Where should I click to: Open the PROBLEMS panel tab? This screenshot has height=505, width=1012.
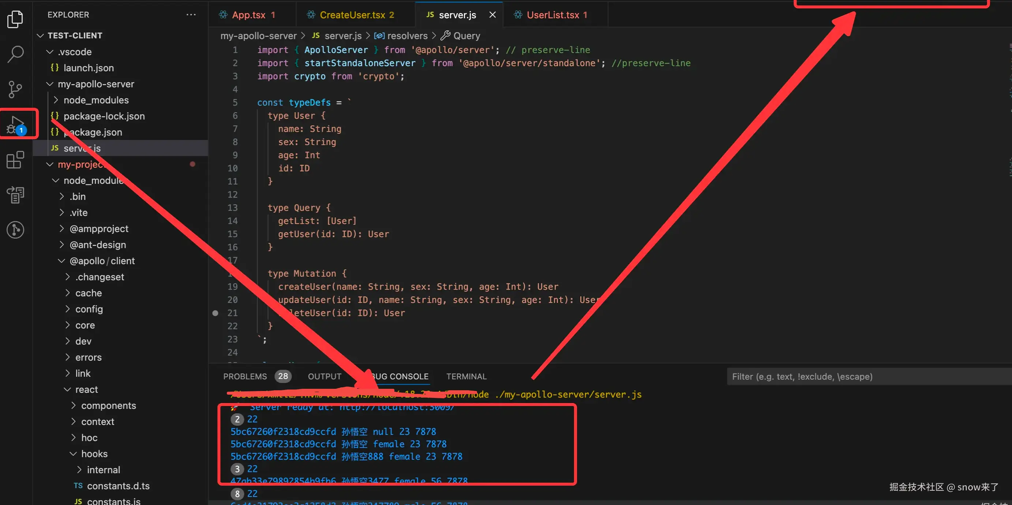(245, 376)
